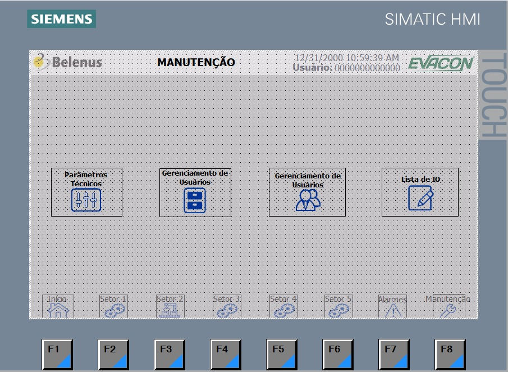
Task: Open Setor 1 gears icon
Action: pos(115,311)
